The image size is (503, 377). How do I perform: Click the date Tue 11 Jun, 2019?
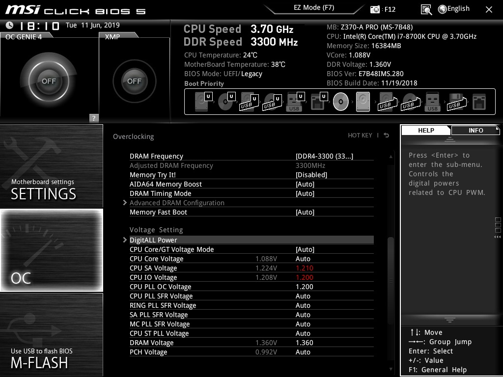[93, 25]
